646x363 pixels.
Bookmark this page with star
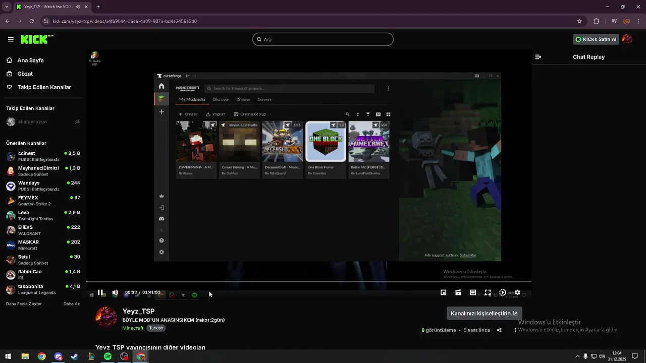(x=579, y=21)
